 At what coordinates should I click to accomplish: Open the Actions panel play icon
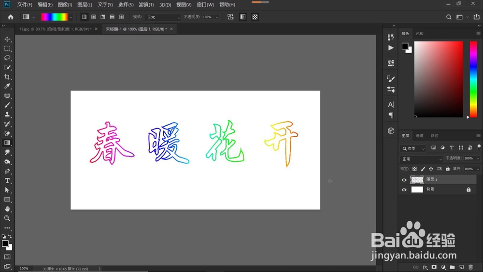[x=391, y=48]
